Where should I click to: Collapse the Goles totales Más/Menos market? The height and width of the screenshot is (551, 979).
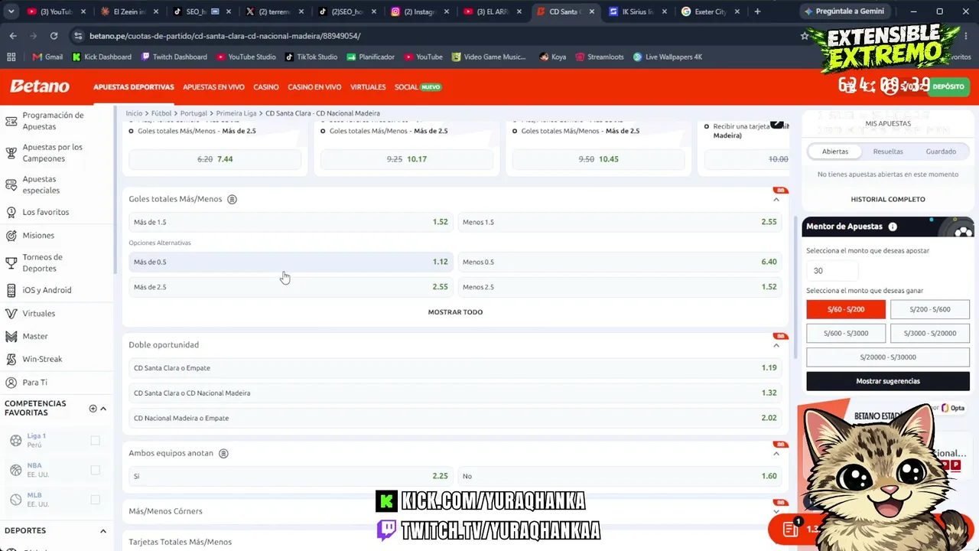(776, 200)
